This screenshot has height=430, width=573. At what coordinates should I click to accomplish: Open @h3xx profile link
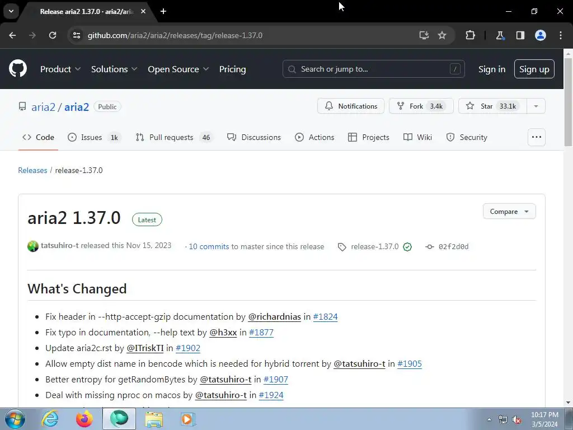pyautogui.click(x=223, y=333)
